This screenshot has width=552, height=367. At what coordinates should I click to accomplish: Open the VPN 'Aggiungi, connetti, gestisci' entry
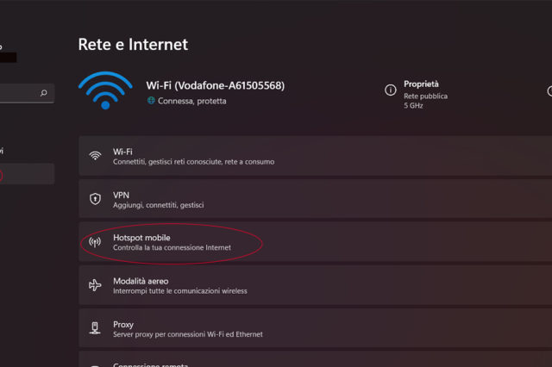158,205
